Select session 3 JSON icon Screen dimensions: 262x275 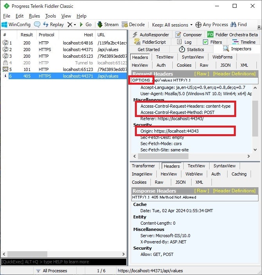[5, 56]
